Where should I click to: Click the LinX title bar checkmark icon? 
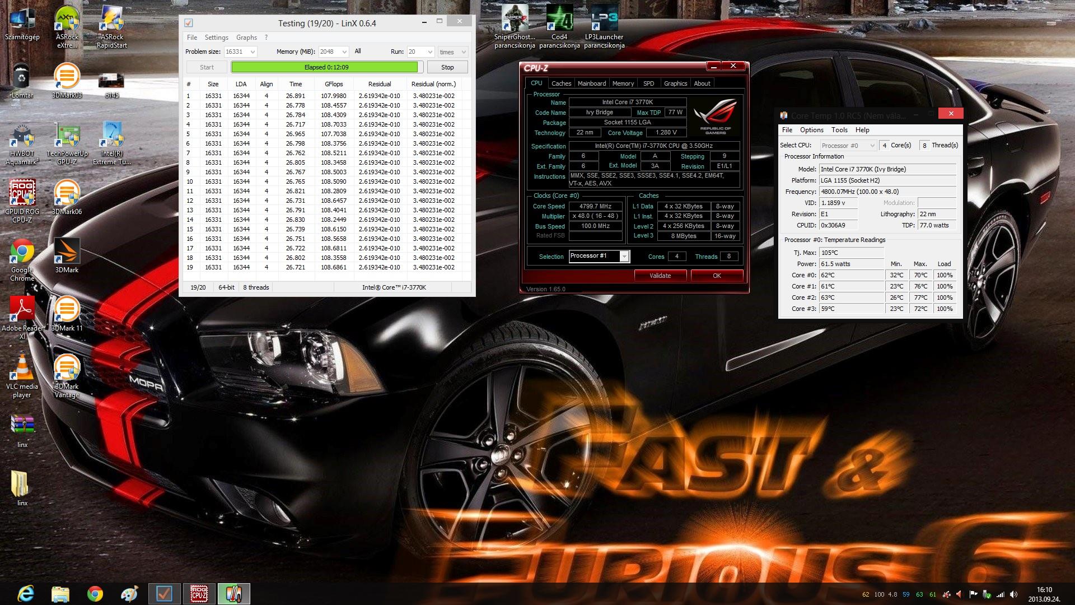click(189, 23)
